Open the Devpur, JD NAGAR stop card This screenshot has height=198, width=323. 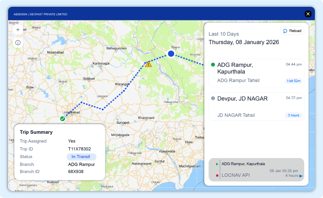[255, 106]
